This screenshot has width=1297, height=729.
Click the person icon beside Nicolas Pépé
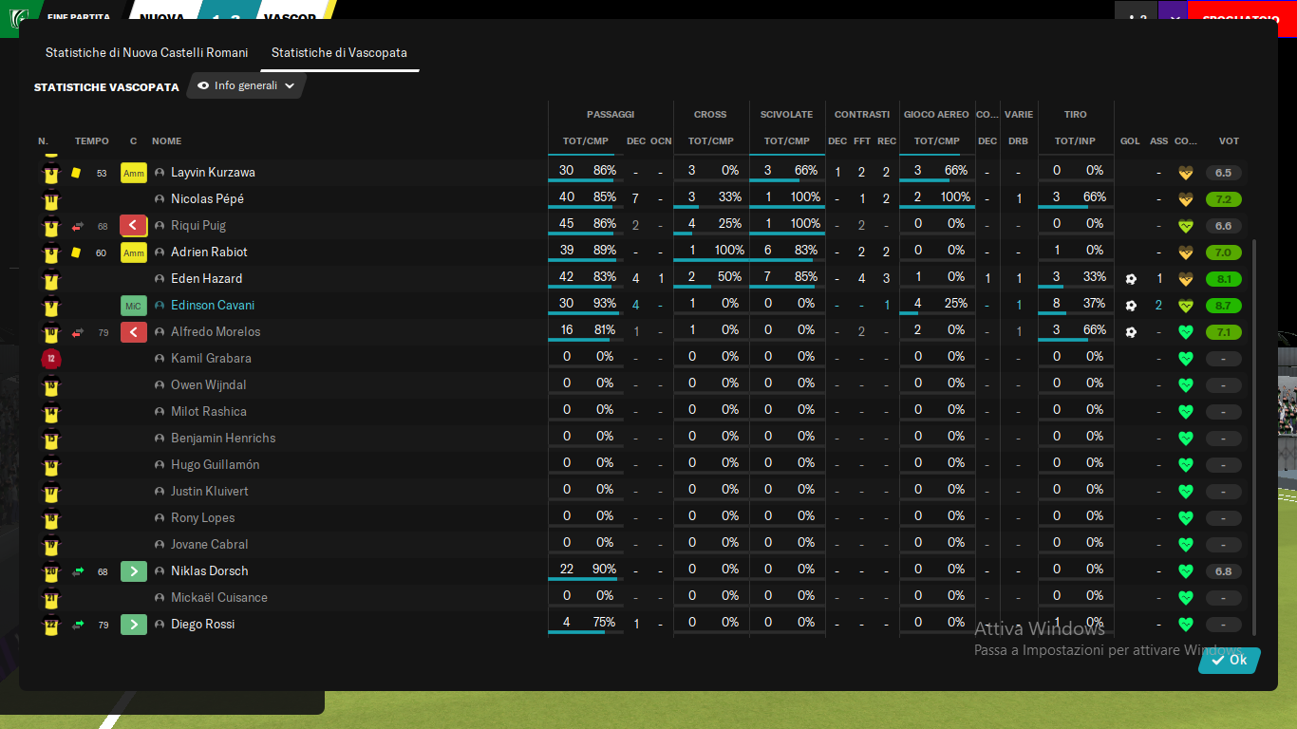(x=160, y=199)
